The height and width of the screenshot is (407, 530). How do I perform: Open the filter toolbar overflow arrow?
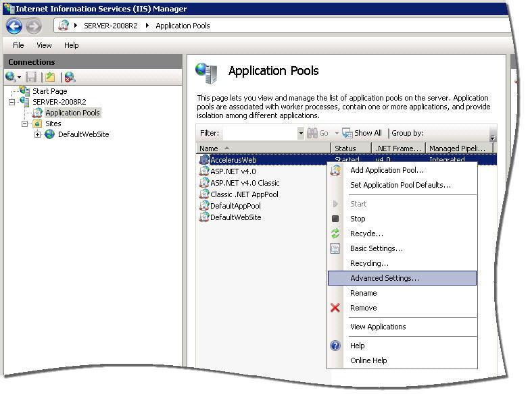click(x=492, y=138)
